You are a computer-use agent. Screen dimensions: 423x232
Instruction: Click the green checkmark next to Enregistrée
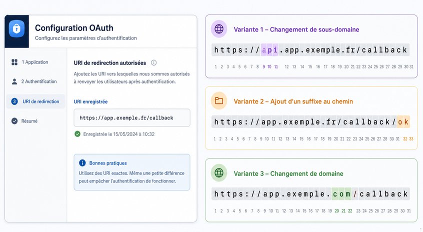(77, 134)
